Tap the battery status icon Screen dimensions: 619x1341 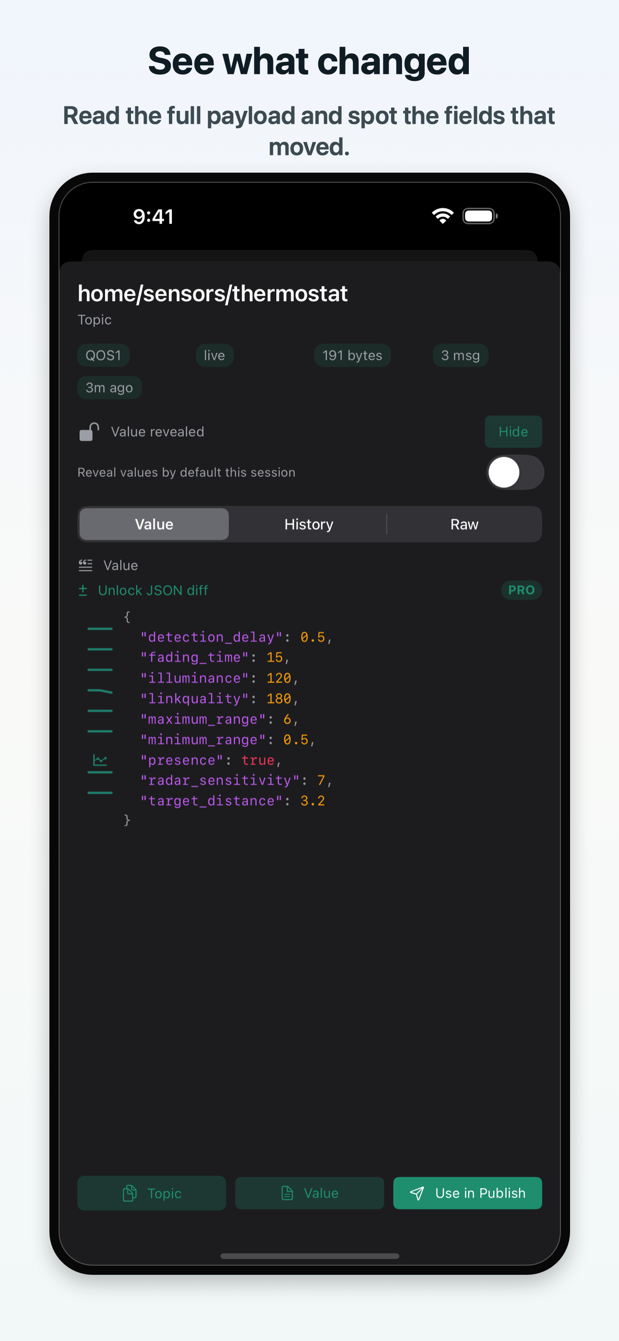coord(480,215)
